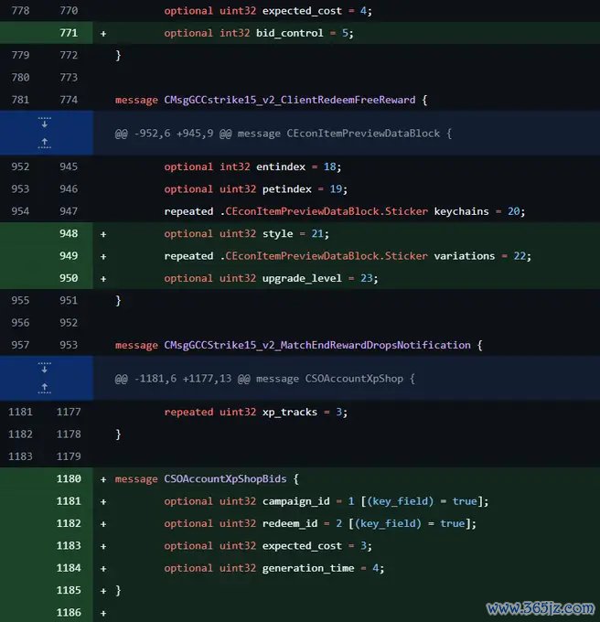Click new line number 1186
This screenshot has width=600, height=622.
pyautogui.click(x=69, y=612)
